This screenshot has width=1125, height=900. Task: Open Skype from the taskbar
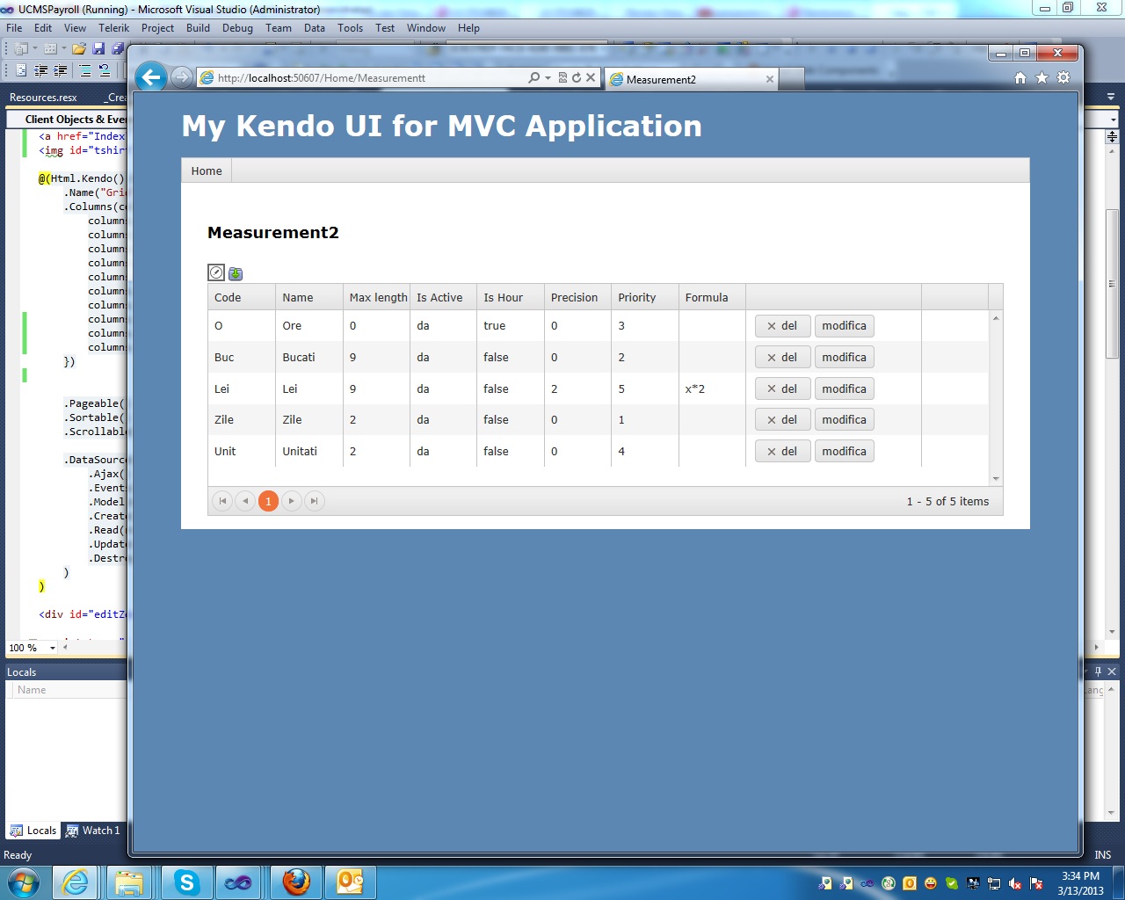pyautogui.click(x=186, y=882)
